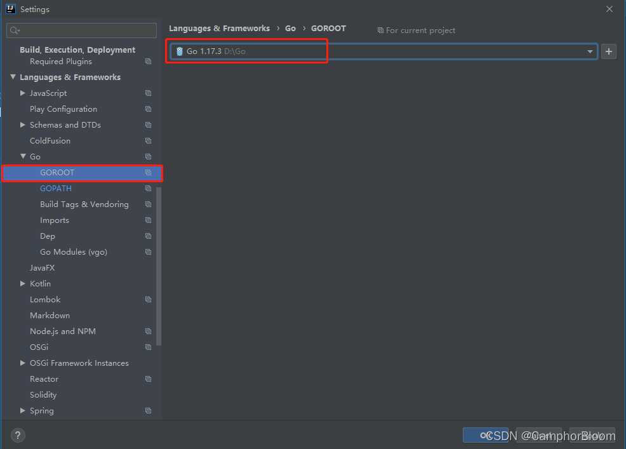Open the Go SDK dropdown
Screen dimensions: 626x449
589,51
